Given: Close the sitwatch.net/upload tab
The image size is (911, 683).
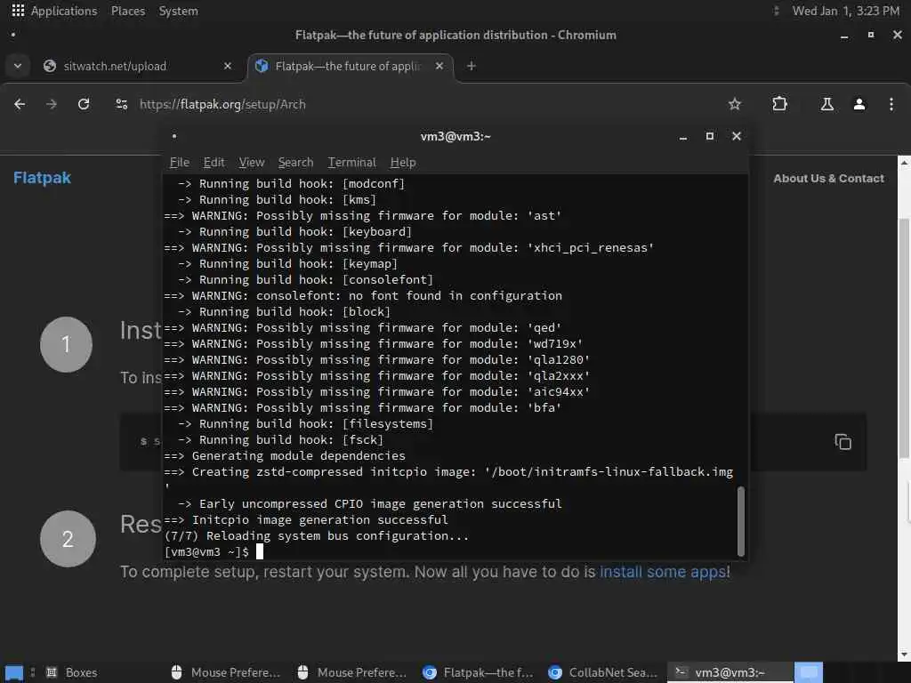Looking at the screenshot, I should coord(228,66).
